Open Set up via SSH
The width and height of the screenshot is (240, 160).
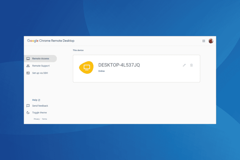tap(40, 73)
